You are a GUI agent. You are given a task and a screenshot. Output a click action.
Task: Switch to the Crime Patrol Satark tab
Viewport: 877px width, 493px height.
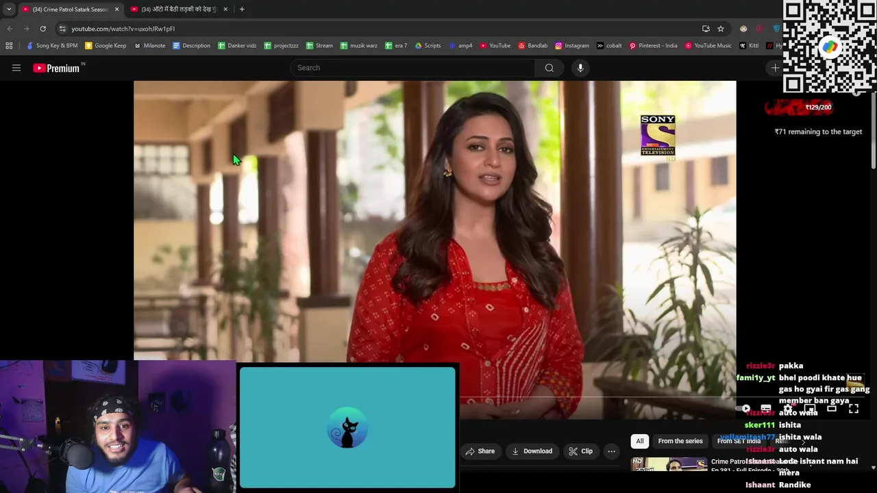click(71, 10)
